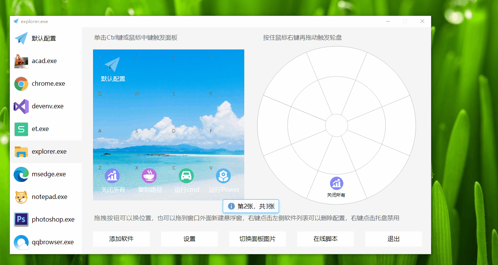Close the explorer.exe config window
498x265 pixels.
coord(422,21)
